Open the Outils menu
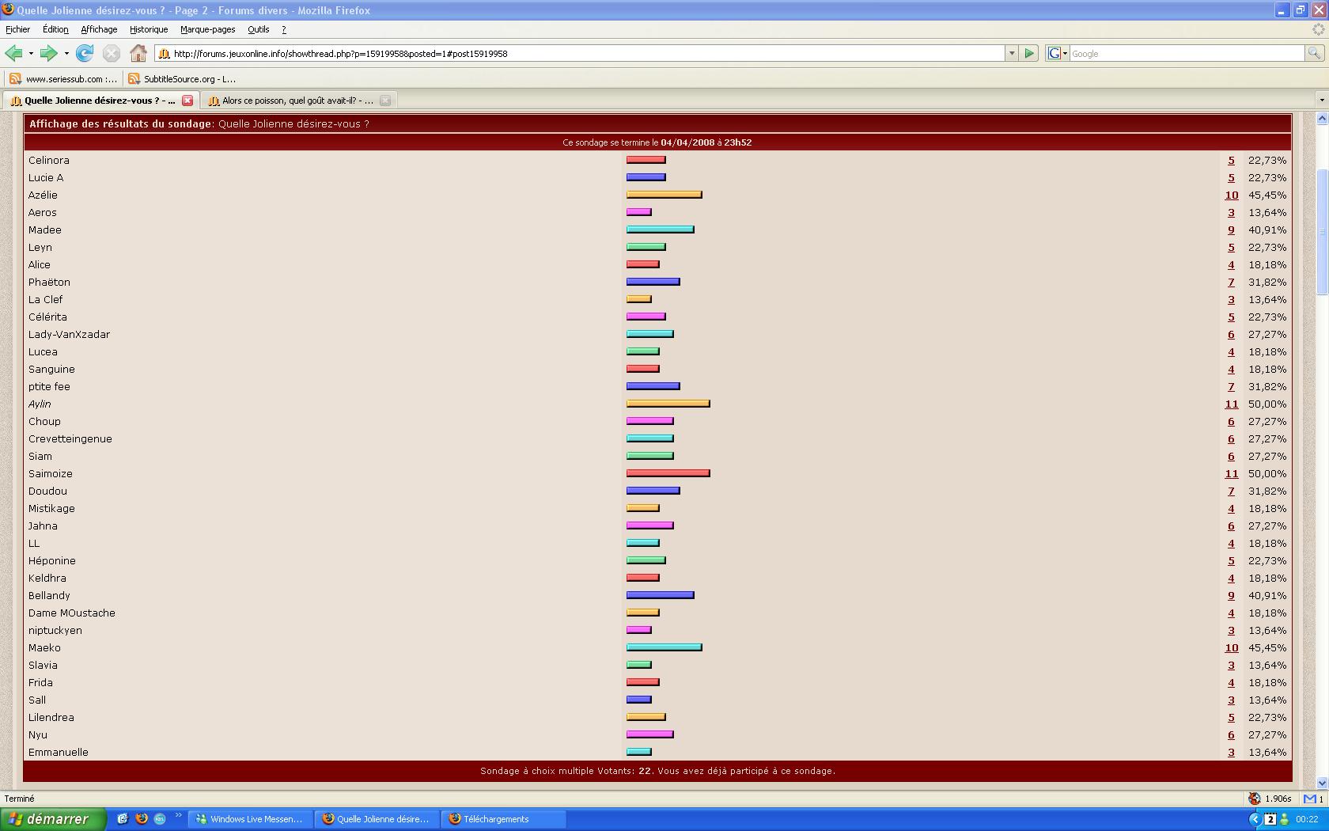Viewport: 1329px width, 831px height. [259, 29]
